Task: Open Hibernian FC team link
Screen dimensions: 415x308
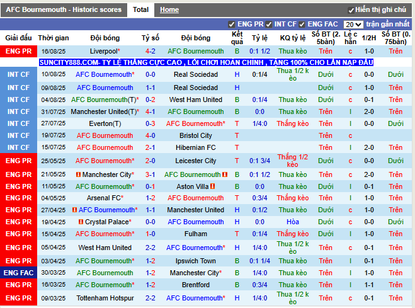Action: click(x=196, y=147)
